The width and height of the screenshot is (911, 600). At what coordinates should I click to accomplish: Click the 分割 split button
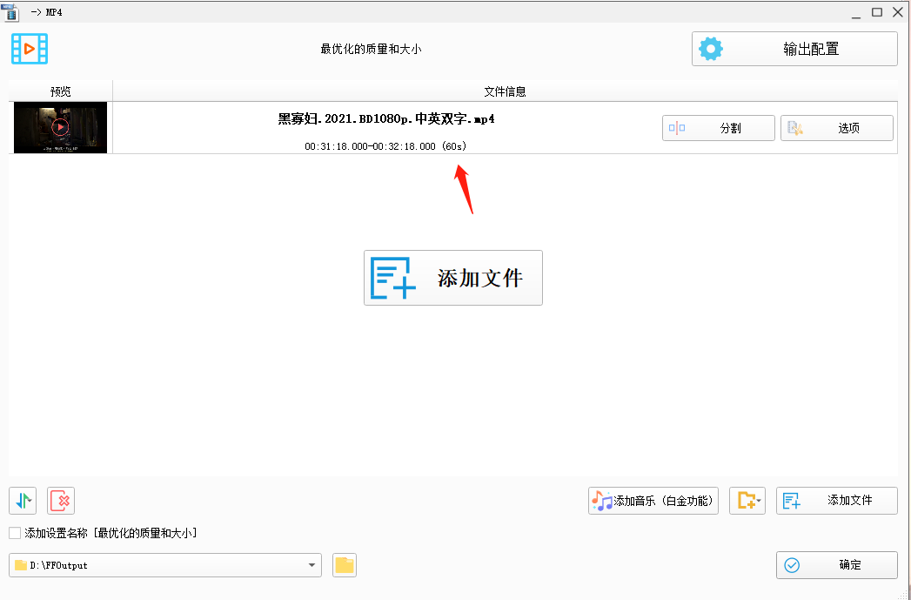pyautogui.click(x=718, y=128)
